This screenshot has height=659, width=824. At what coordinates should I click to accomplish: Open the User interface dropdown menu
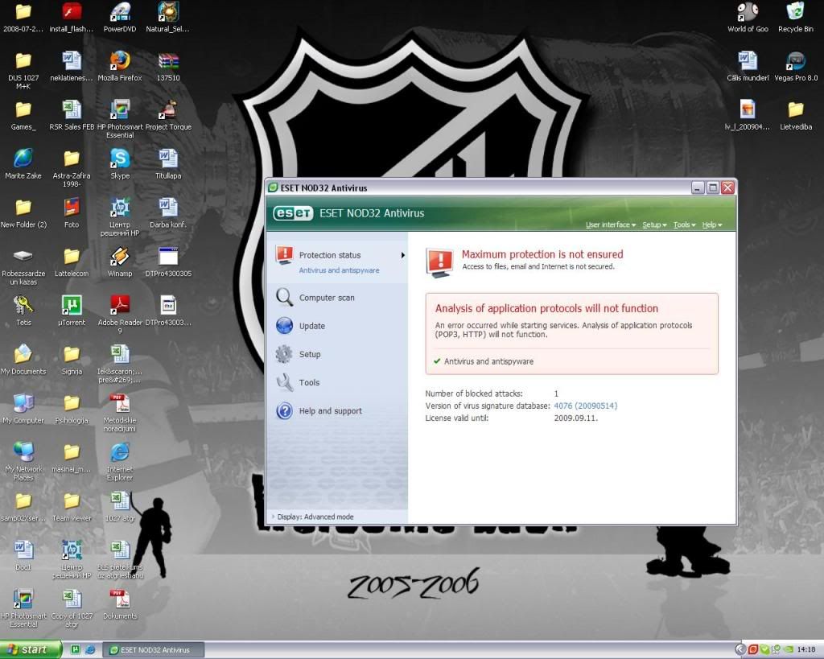[611, 225]
